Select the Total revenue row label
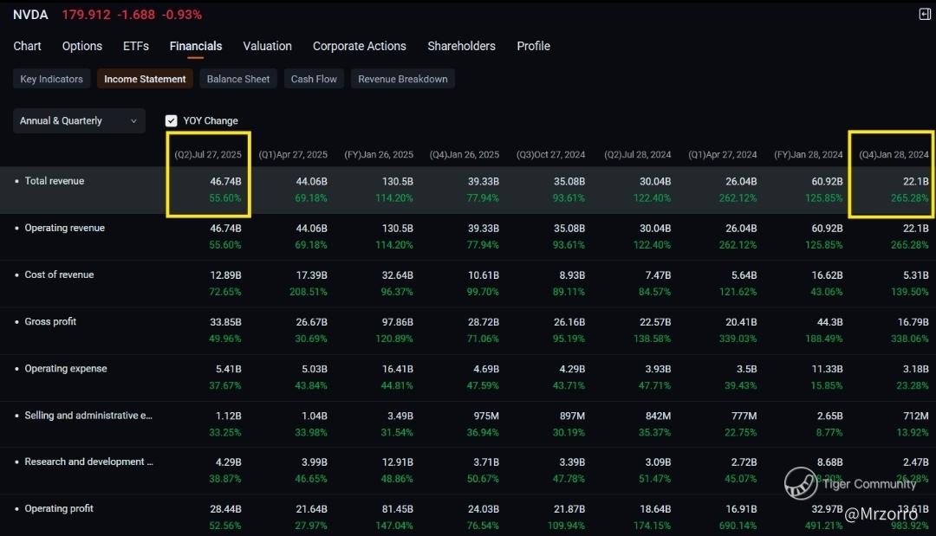The height and width of the screenshot is (536, 936). tap(55, 181)
